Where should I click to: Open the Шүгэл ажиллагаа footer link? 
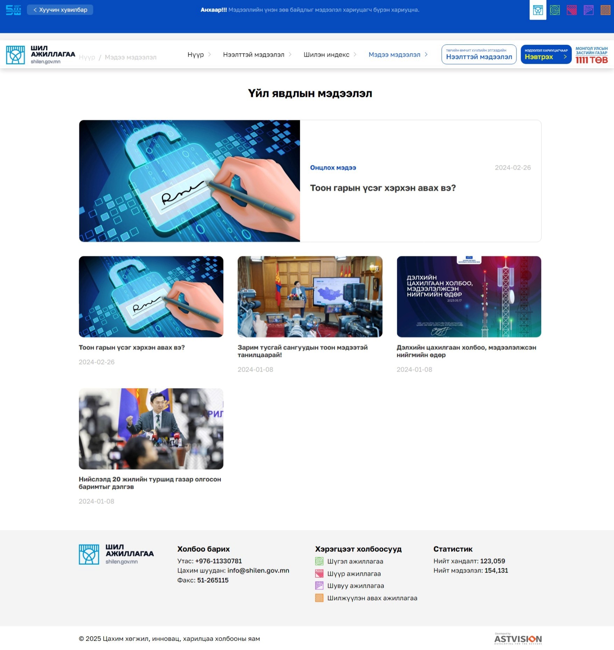(355, 561)
